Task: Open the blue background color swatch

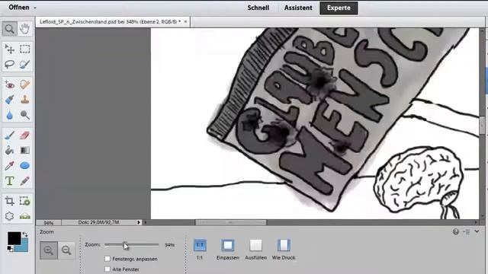Action: click(23, 247)
